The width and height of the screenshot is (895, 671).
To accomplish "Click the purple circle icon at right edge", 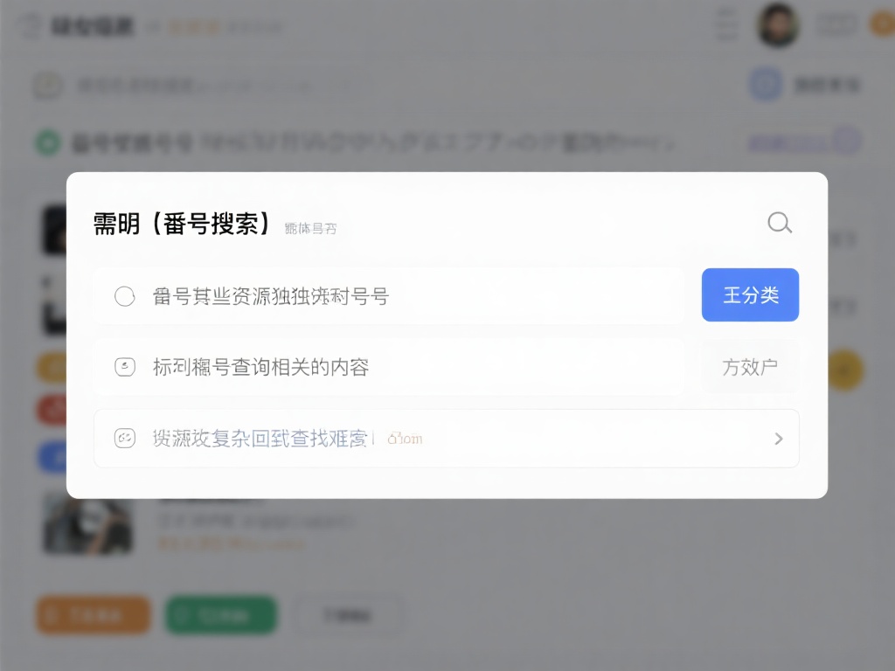I will point(846,141).
